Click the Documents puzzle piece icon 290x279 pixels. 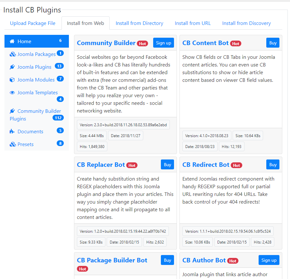tap(12, 131)
